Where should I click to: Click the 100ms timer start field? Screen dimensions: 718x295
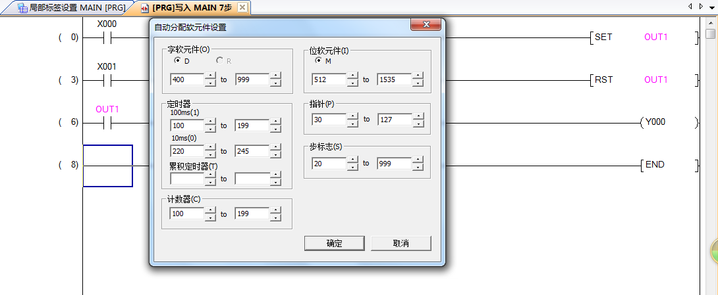coord(186,125)
